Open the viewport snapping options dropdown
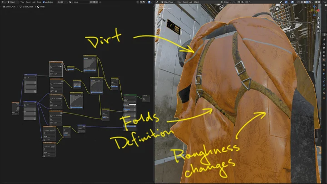Screen dimensions: 327x184 [x=242, y=2]
